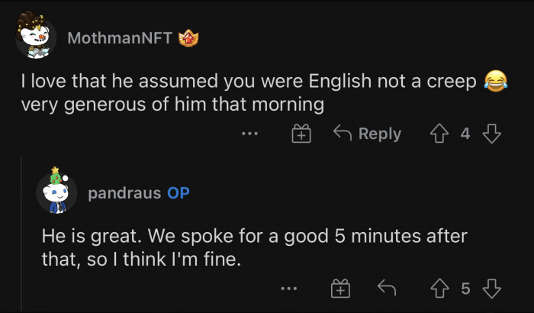
Task: Open the pandraus snoo avatar
Action: coord(56,191)
